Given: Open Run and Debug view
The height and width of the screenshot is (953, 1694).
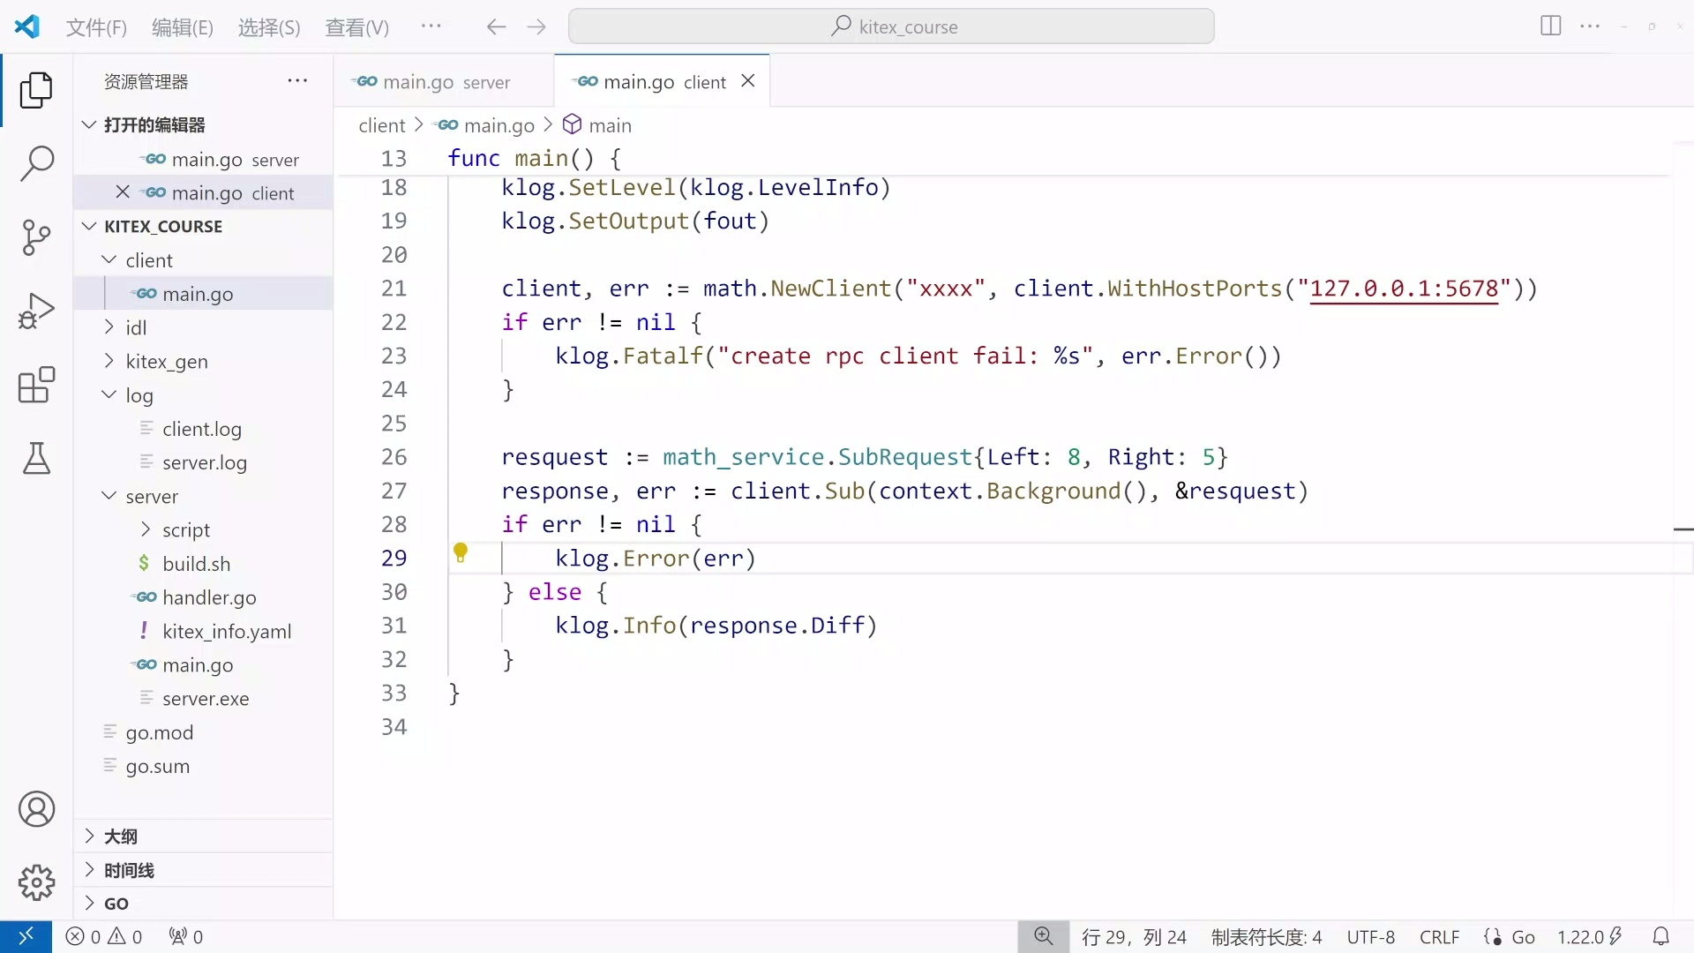Looking at the screenshot, I should coord(36,311).
